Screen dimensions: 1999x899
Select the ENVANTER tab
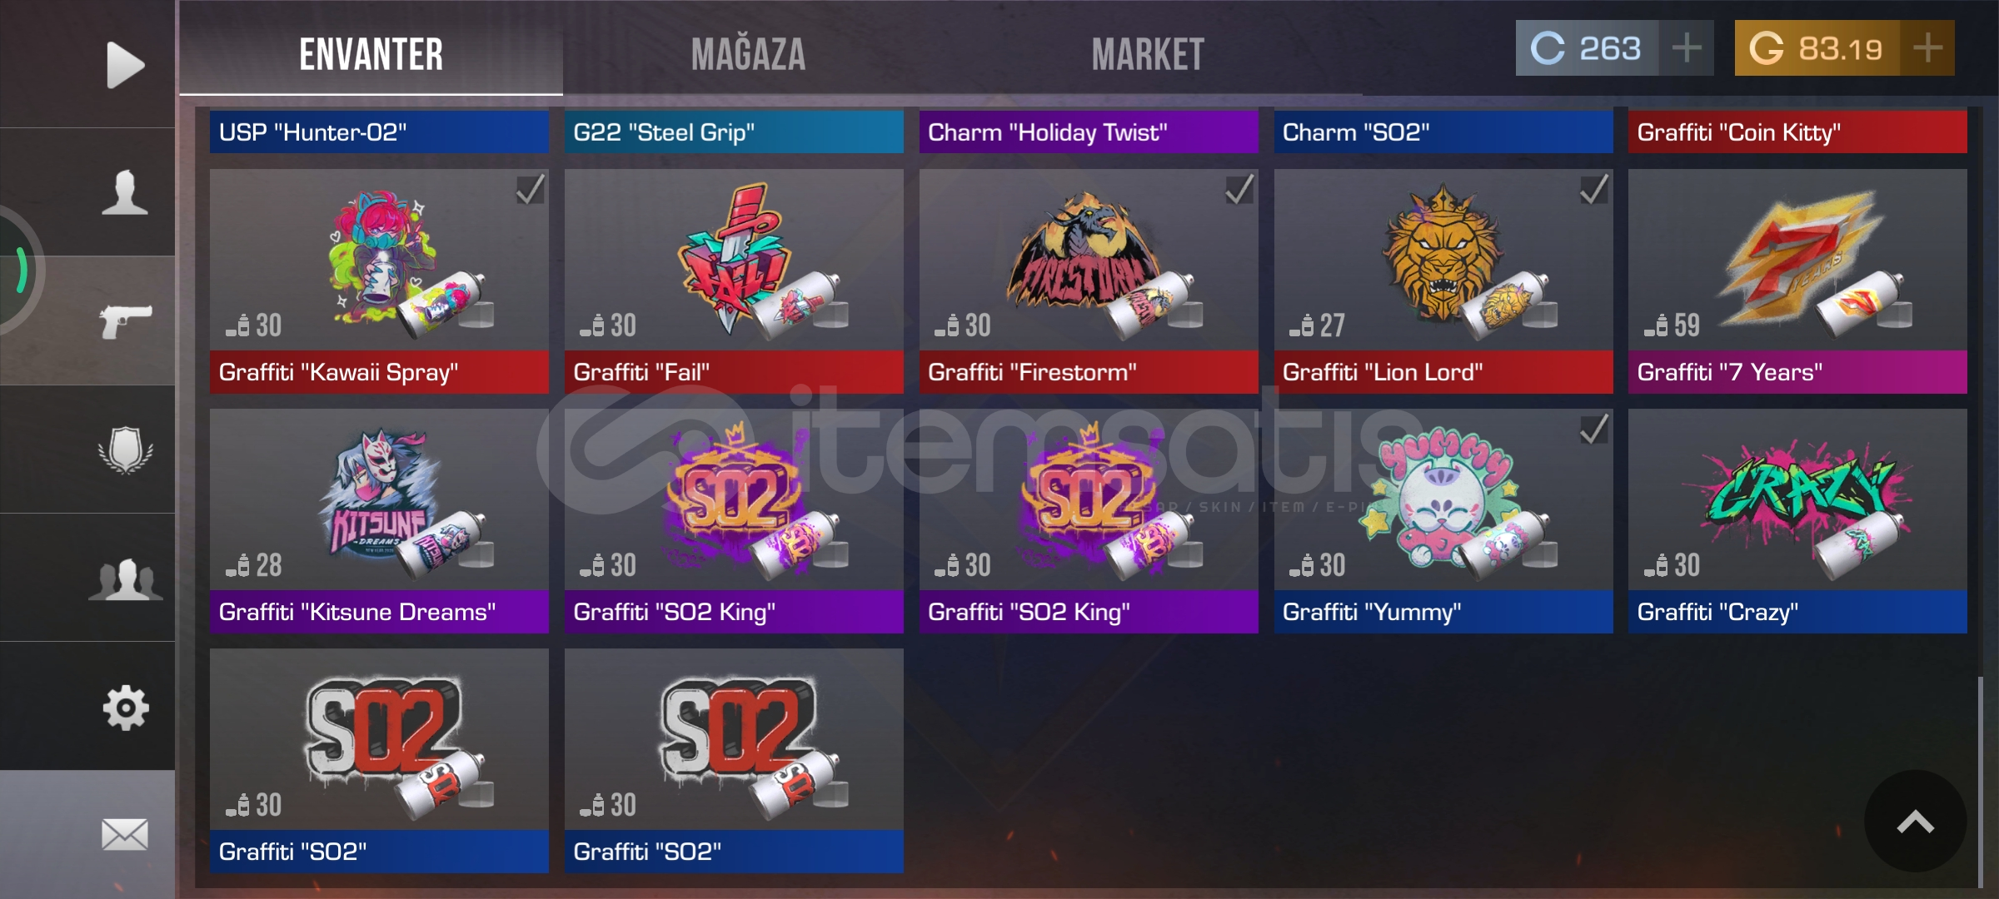pyautogui.click(x=371, y=55)
